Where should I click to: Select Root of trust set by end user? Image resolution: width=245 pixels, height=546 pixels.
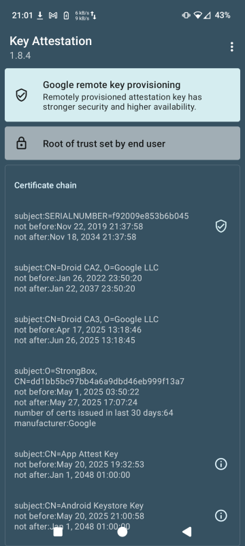click(x=122, y=143)
